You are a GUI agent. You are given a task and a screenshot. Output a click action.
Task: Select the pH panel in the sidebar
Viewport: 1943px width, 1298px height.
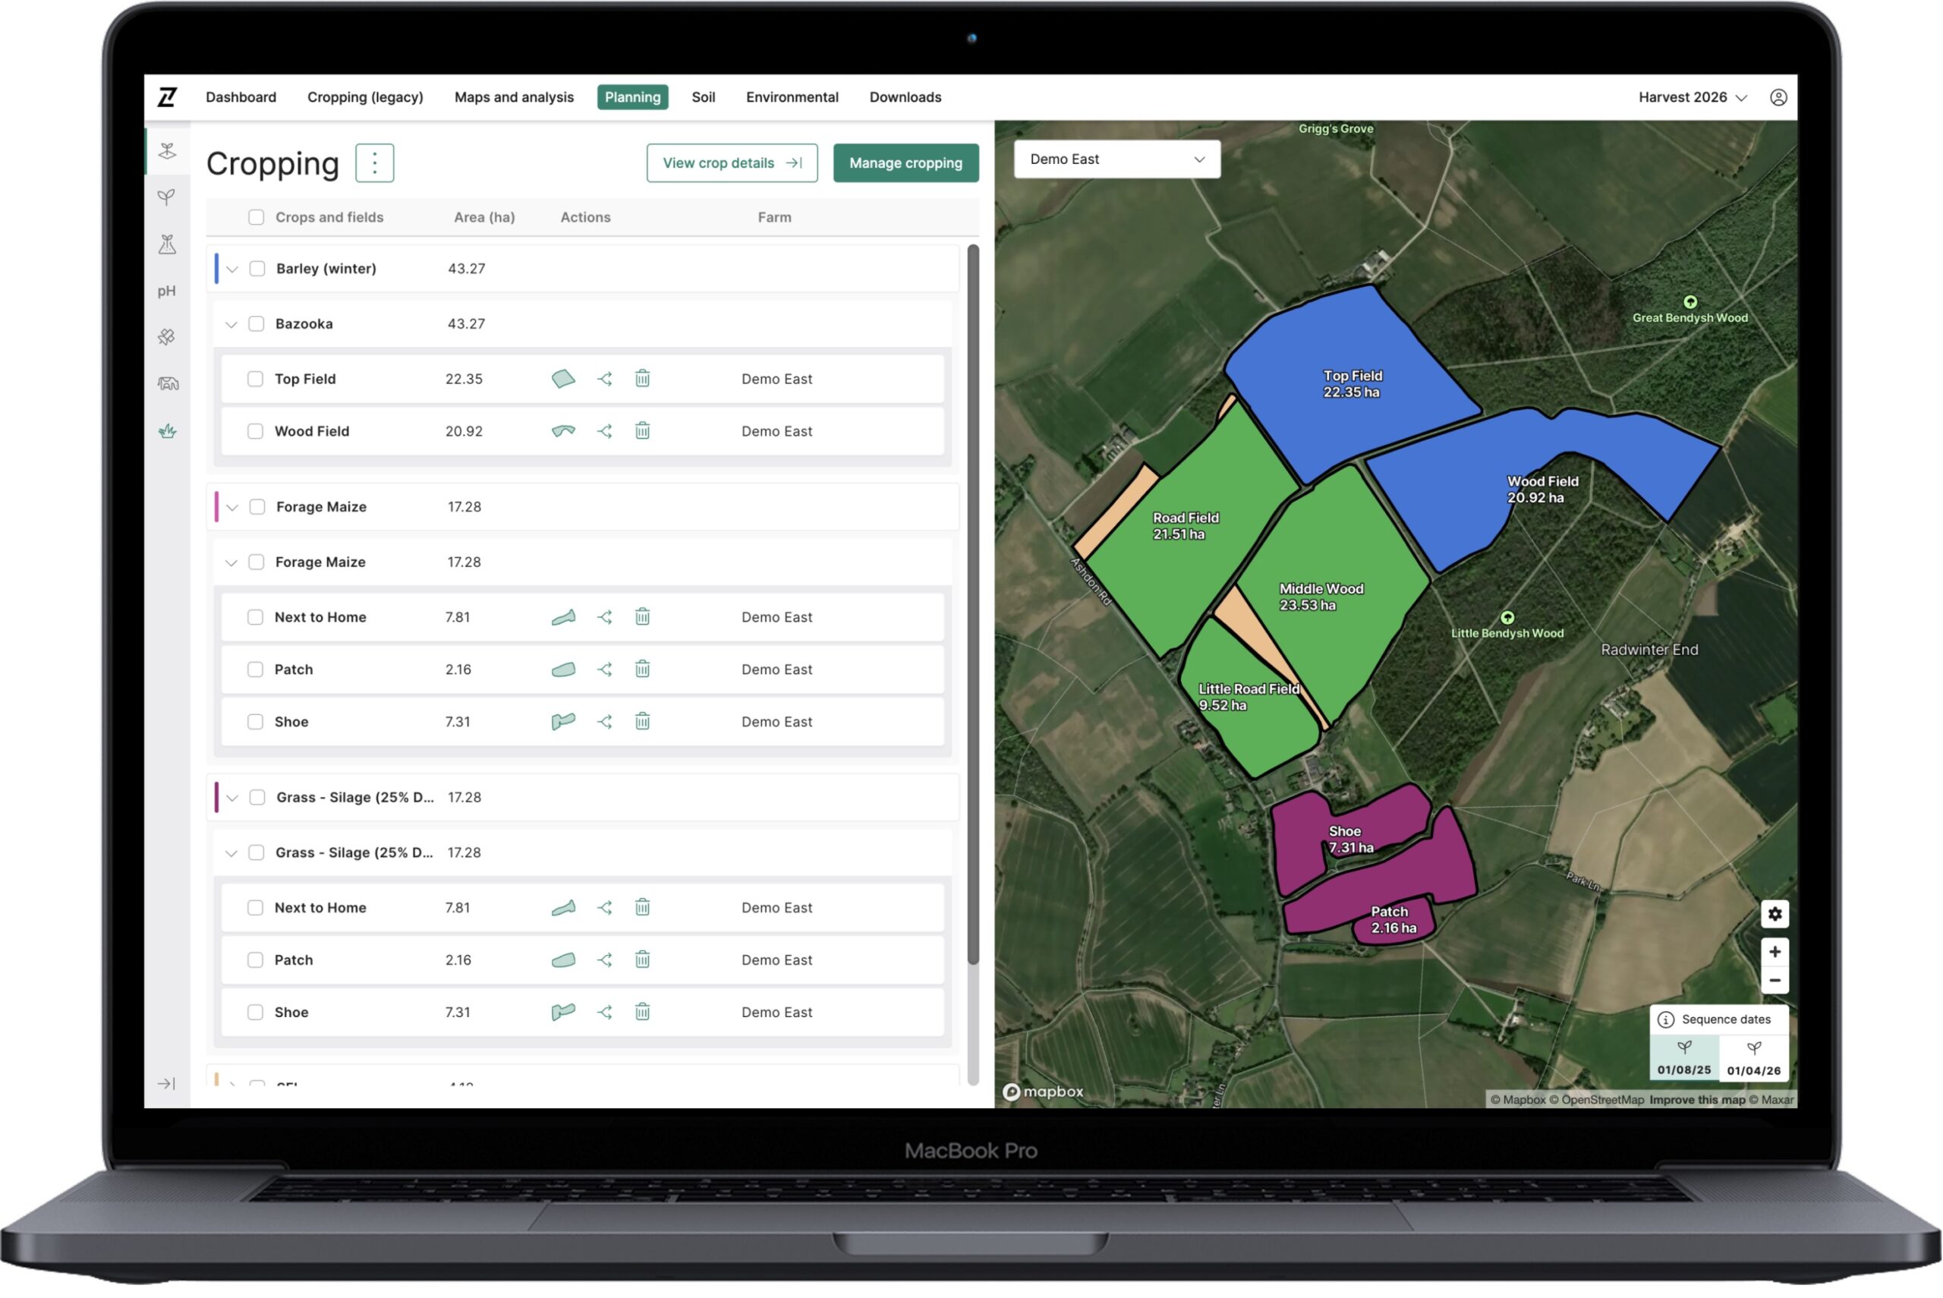point(168,291)
